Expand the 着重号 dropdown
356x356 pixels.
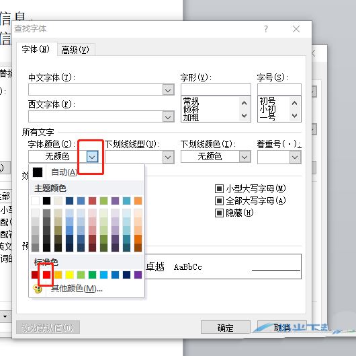(x=295, y=157)
